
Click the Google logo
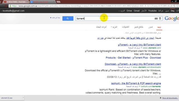[x=172, y=19]
